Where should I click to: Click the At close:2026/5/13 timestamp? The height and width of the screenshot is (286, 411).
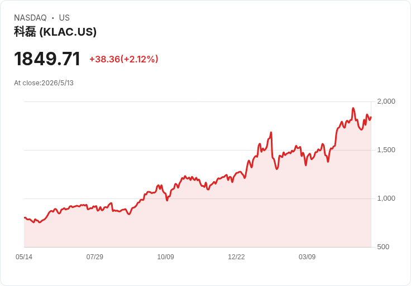tap(44, 83)
